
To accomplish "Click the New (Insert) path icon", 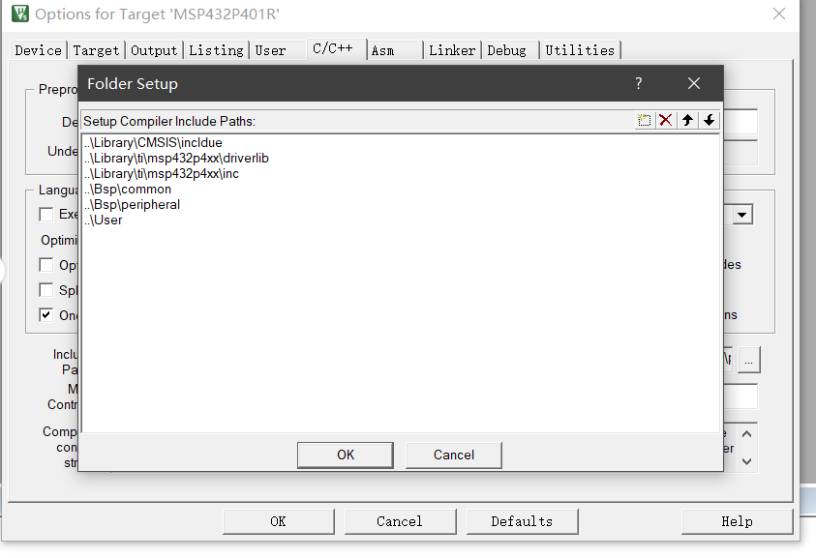I will pyautogui.click(x=645, y=121).
